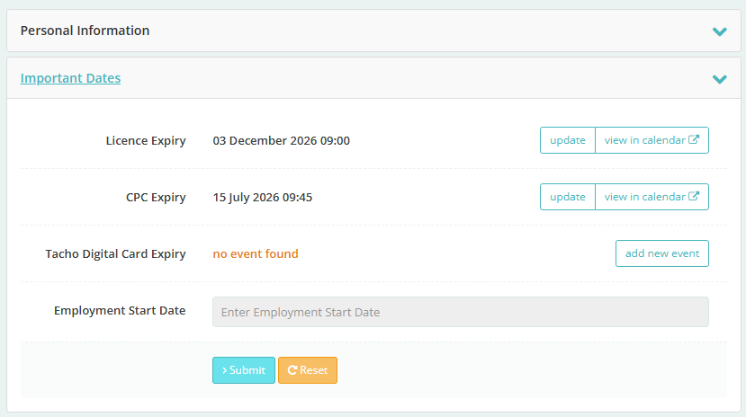
Task: Click the orange 'no event found' text
Action: coord(255,254)
